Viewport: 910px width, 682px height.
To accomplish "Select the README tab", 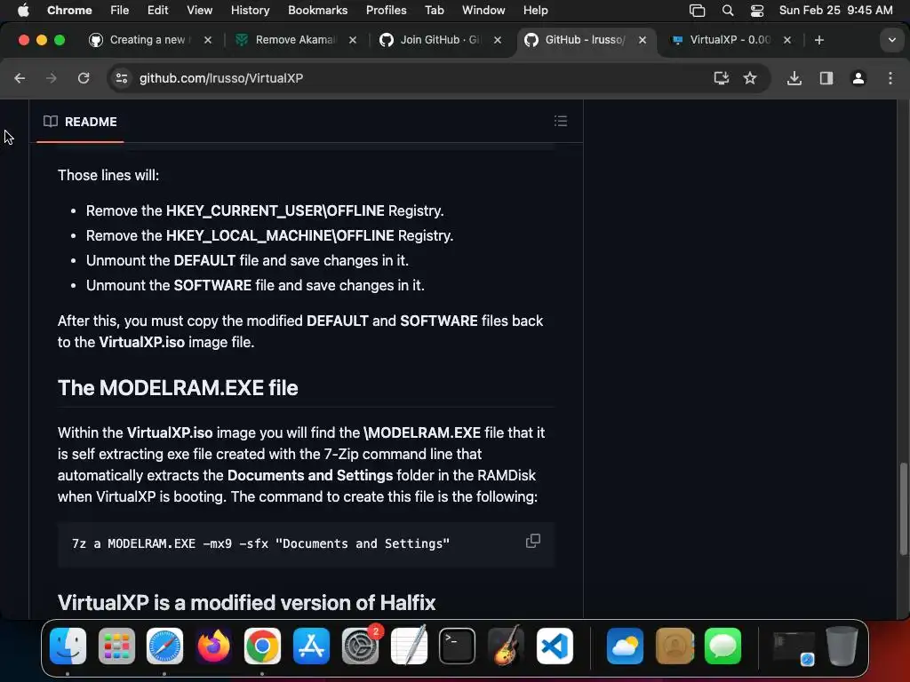I will click(80, 122).
